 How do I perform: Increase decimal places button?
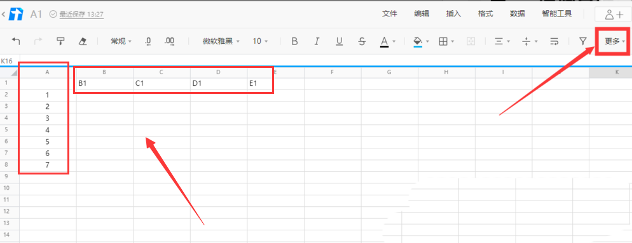tap(169, 41)
